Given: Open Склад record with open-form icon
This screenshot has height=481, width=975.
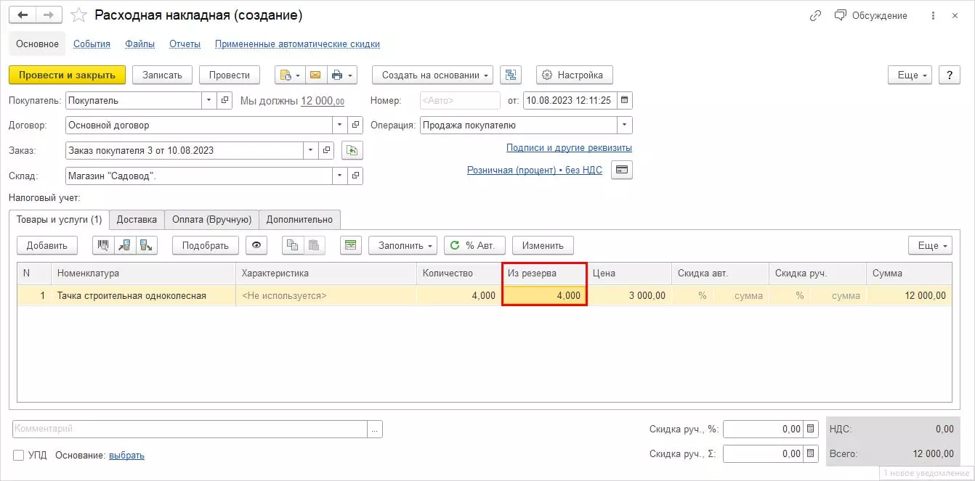Looking at the screenshot, I should pyautogui.click(x=355, y=175).
